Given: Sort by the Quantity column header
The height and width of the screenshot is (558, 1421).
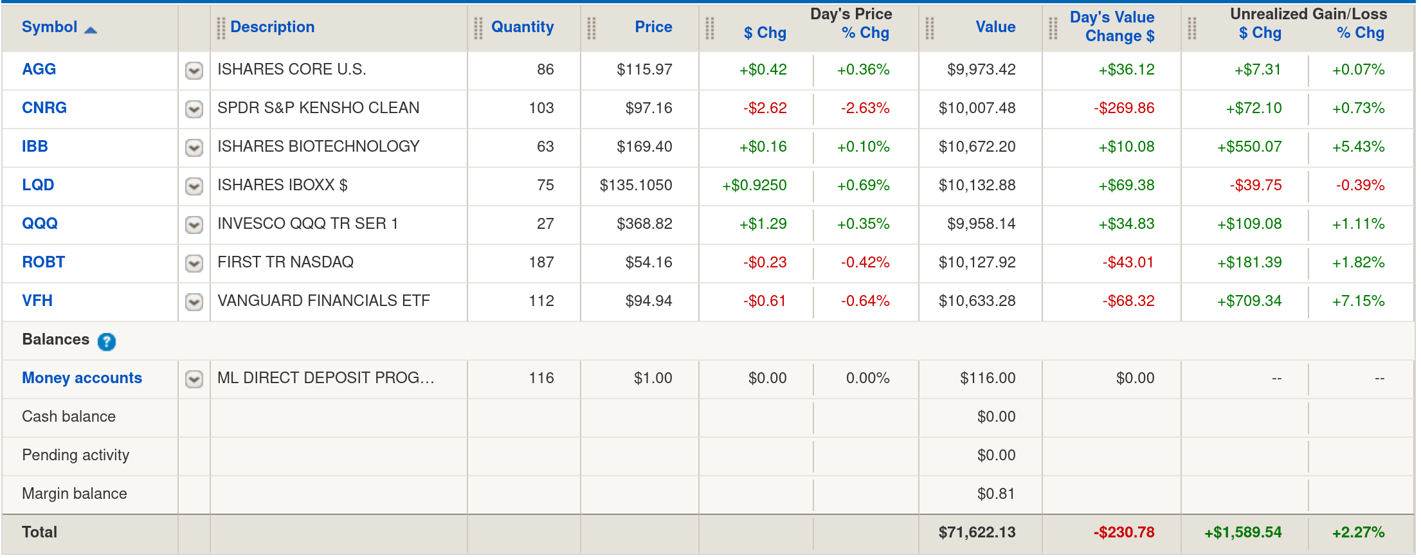Looking at the screenshot, I should click(x=522, y=27).
